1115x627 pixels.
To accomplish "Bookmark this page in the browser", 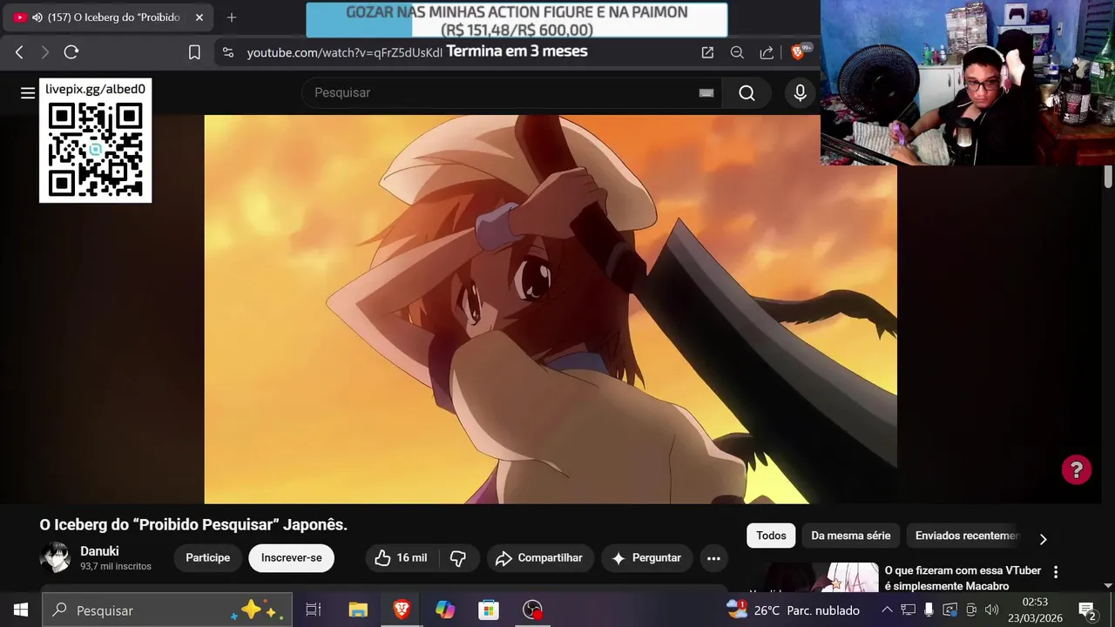I will click(x=194, y=52).
